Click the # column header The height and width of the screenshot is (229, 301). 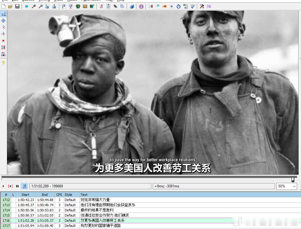6,195
